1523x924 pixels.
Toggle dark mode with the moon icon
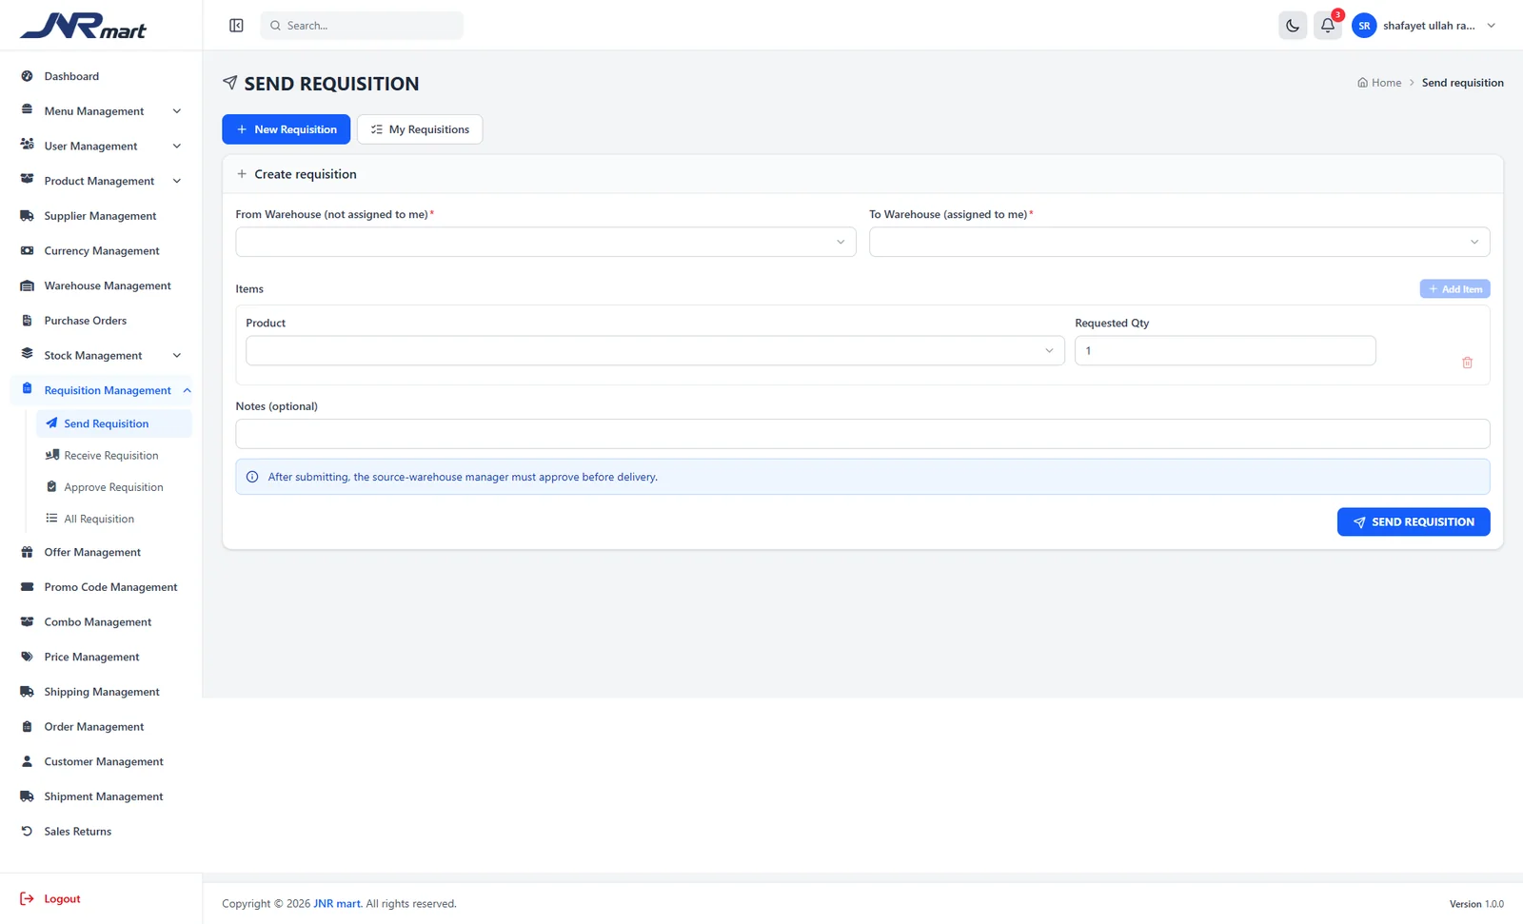click(1293, 26)
